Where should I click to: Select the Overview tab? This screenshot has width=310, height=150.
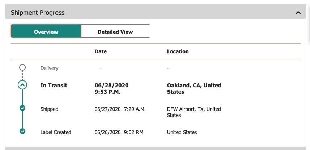click(x=46, y=31)
